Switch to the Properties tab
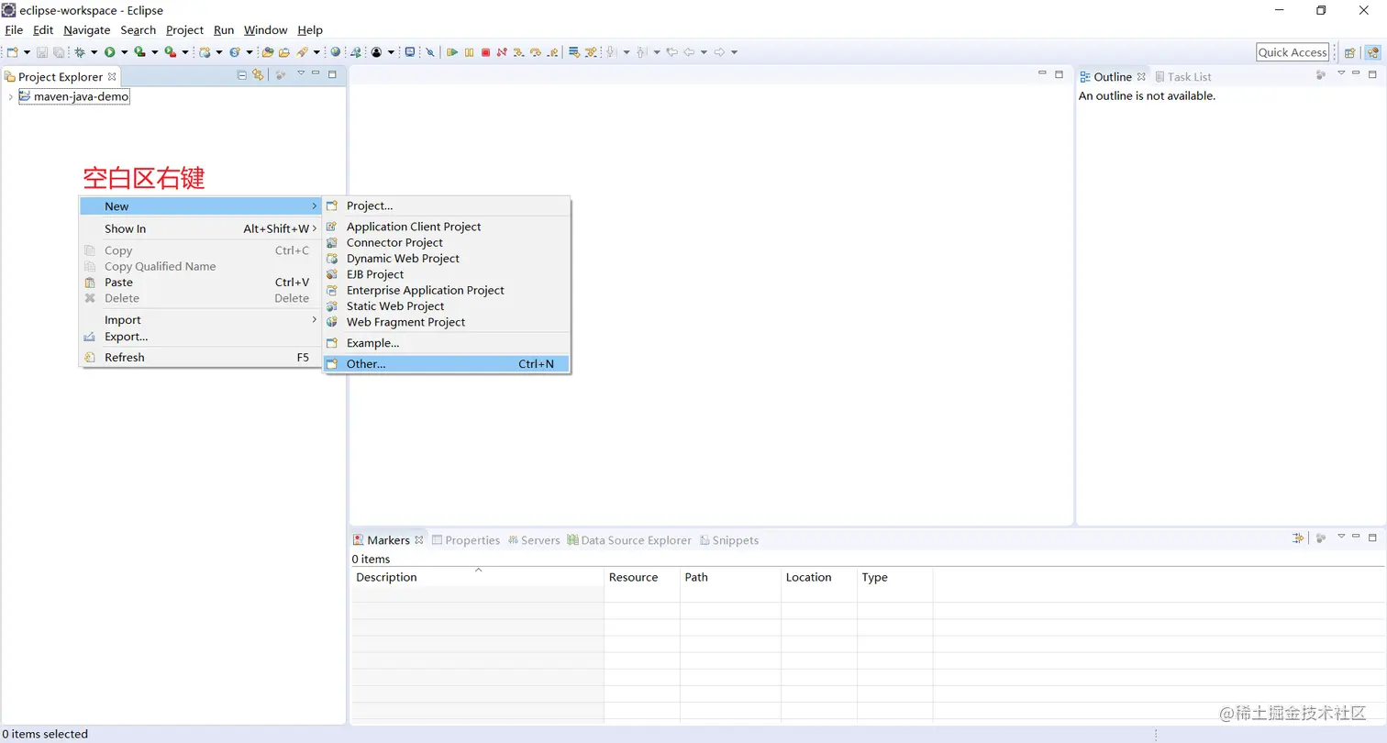This screenshot has width=1387, height=743. 466,540
